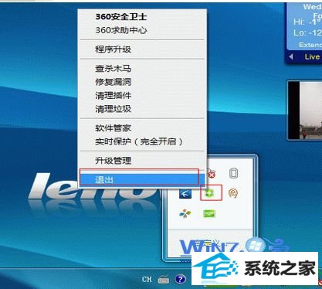Select 360求助中心 menu entry

tap(142, 30)
